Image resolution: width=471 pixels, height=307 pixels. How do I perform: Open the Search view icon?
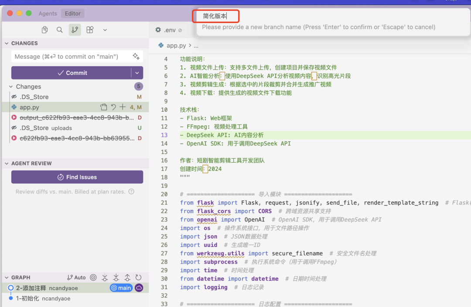tap(59, 30)
